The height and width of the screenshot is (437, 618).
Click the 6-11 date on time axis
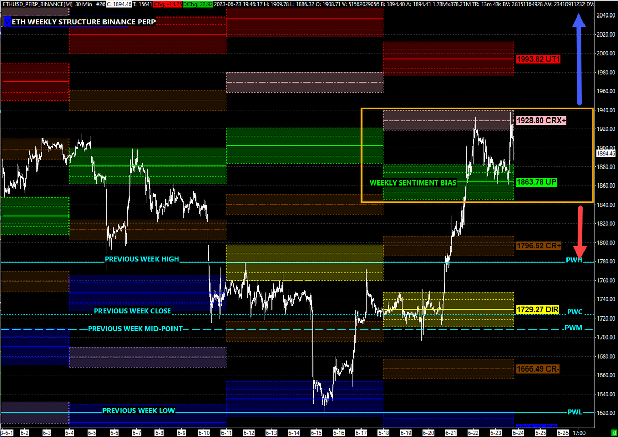tap(227, 433)
